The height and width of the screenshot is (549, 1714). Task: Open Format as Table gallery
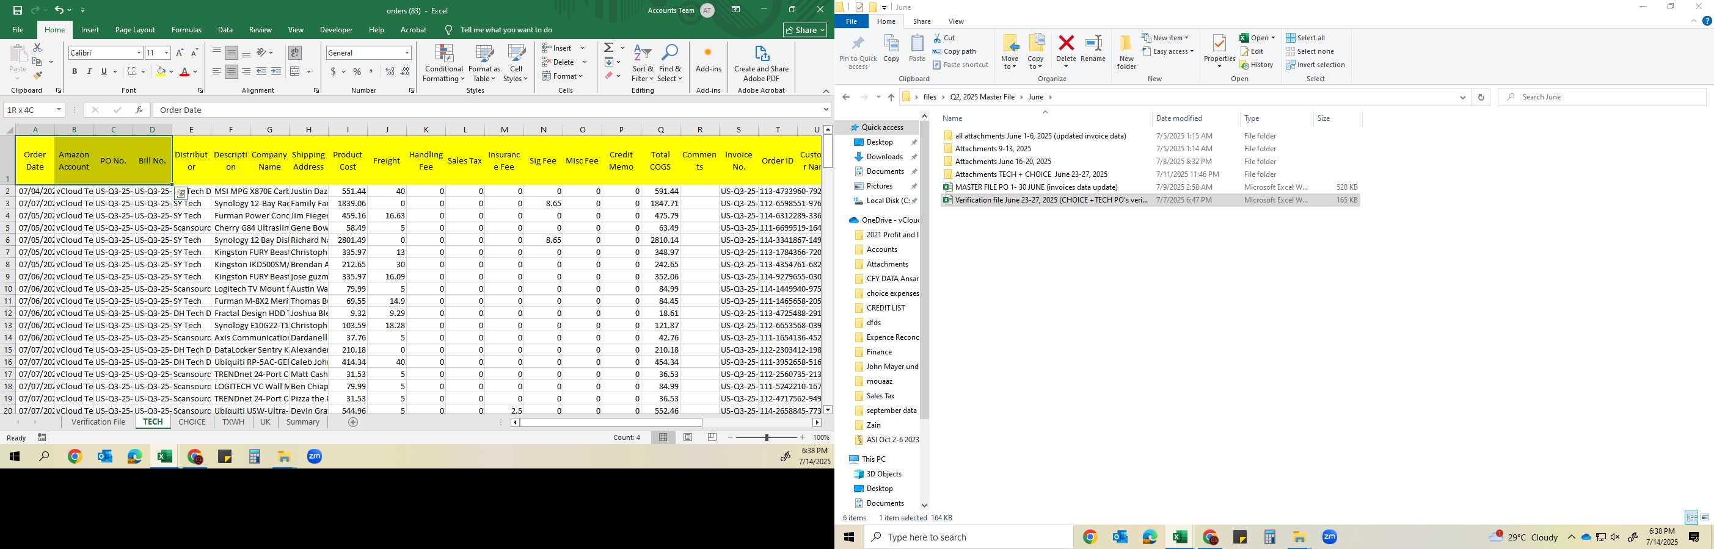tap(484, 63)
